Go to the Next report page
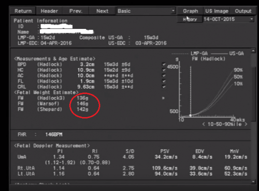The height and width of the screenshot is (191, 259). (102, 11)
